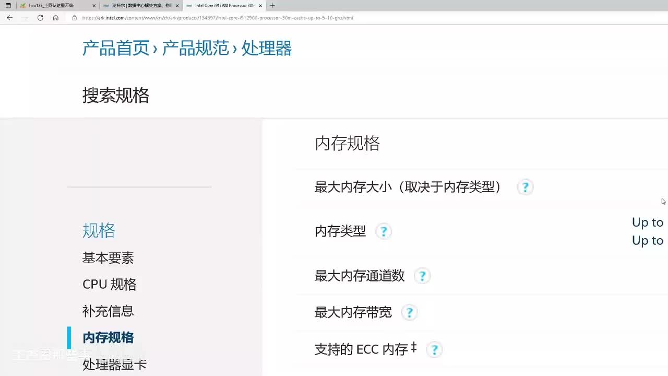Click the ark.intel.com address bar
This screenshot has width=668, height=376.
pyautogui.click(x=218, y=18)
